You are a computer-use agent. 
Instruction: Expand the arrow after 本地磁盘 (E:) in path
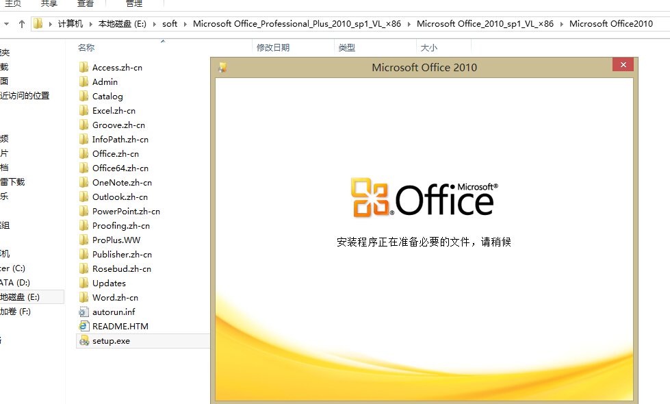pyautogui.click(x=154, y=25)
